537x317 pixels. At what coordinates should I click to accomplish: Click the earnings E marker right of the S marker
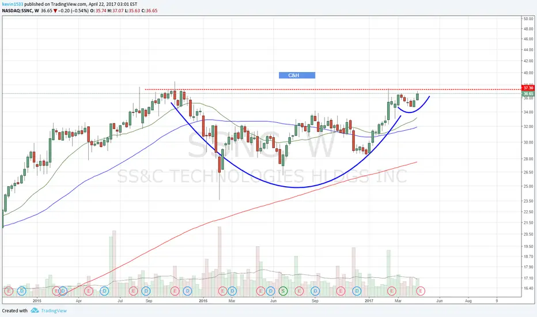pos(299,291)
